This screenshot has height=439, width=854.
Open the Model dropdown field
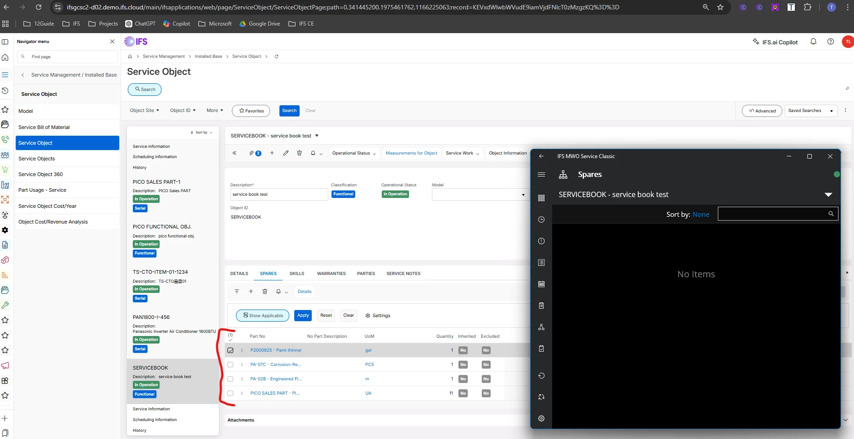coord(523,195)
